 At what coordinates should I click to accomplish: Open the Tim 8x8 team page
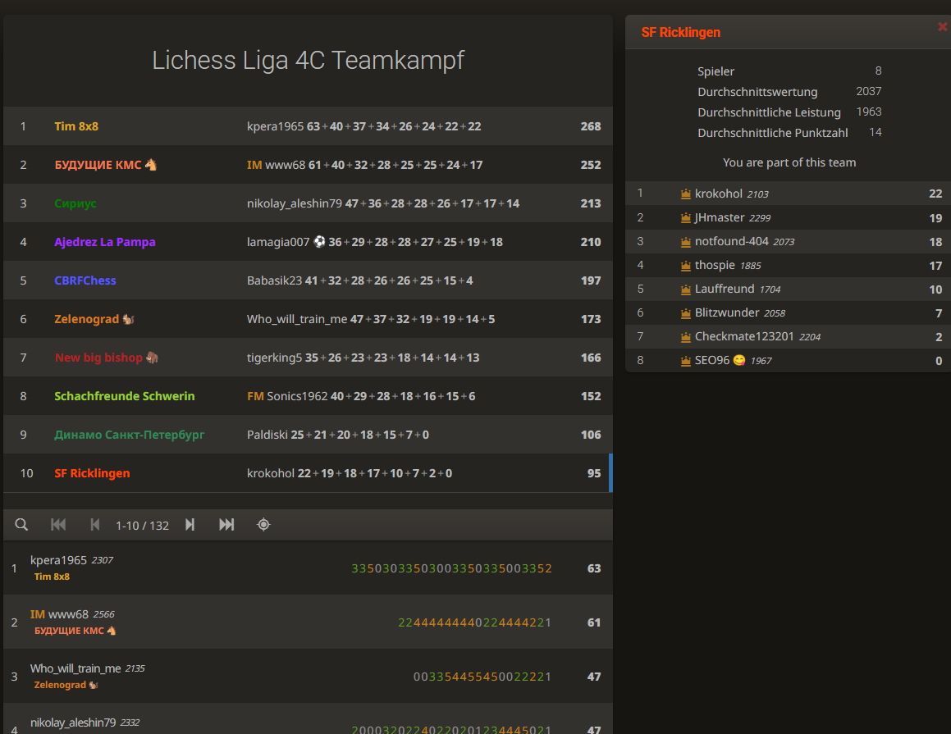[76, 125]
